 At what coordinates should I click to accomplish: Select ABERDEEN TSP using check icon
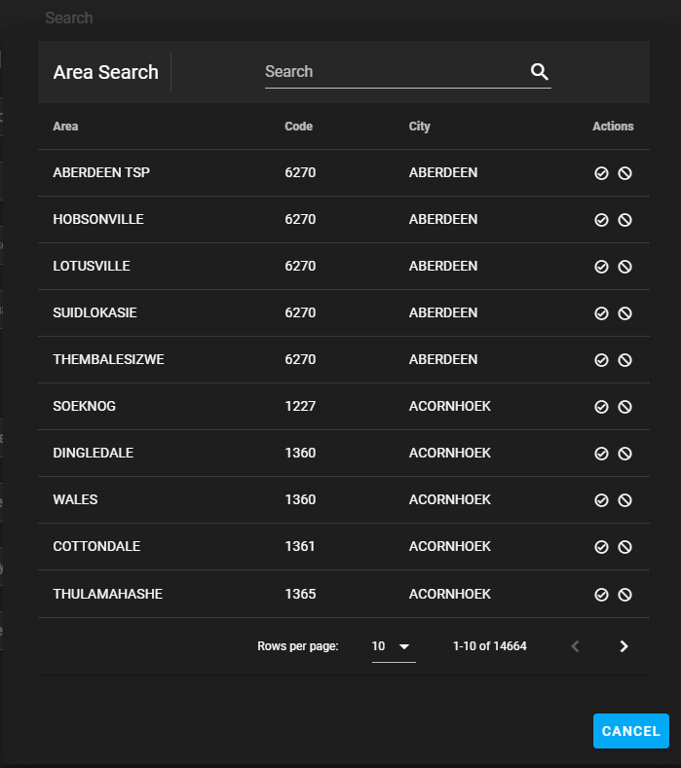click(601, 173)
